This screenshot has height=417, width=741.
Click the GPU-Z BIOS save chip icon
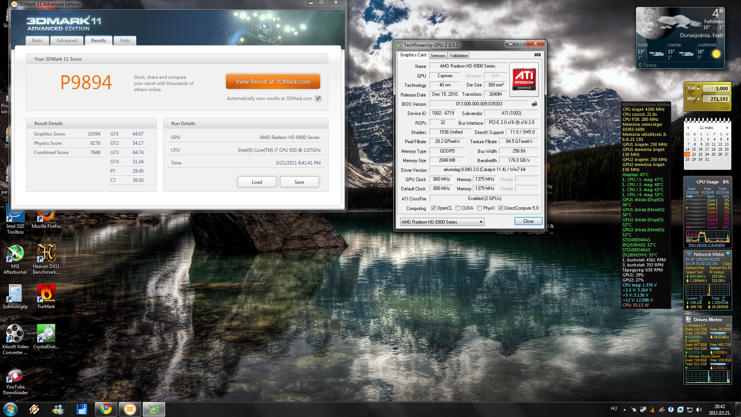click(535, 103)
